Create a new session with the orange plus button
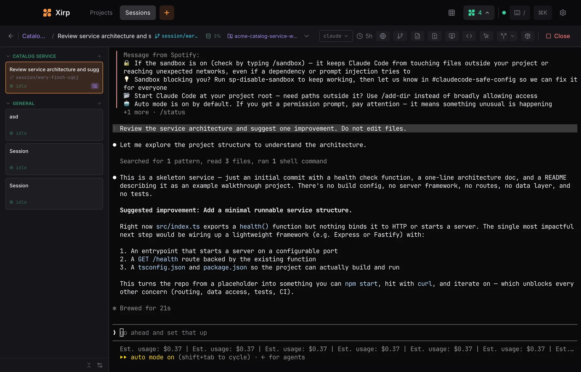The image size is (581, 372). [x=167, y=13]
